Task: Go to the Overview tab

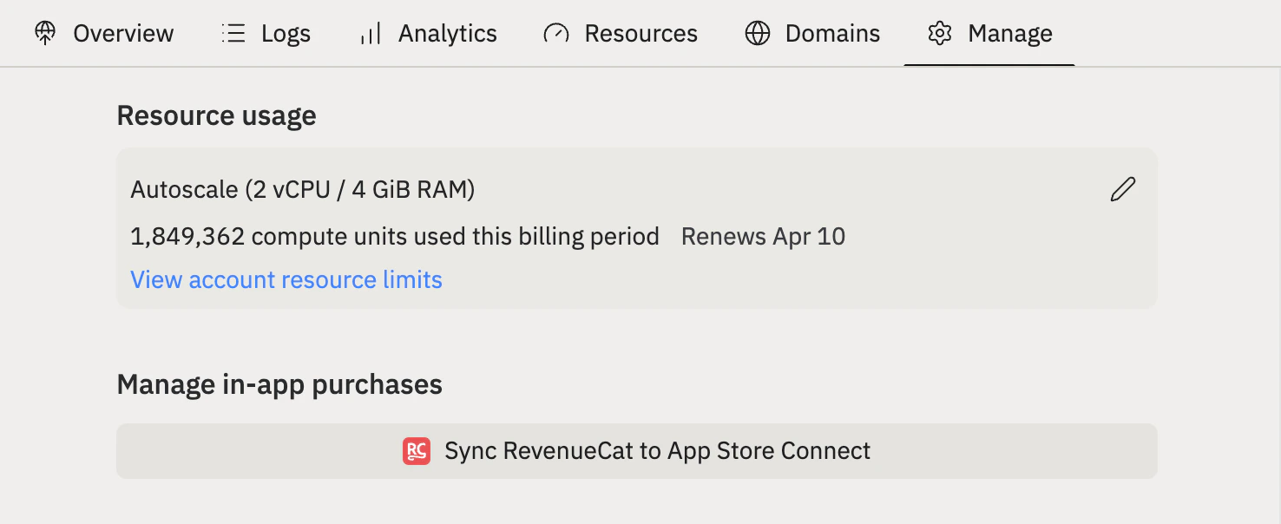Action: [122, 33]
